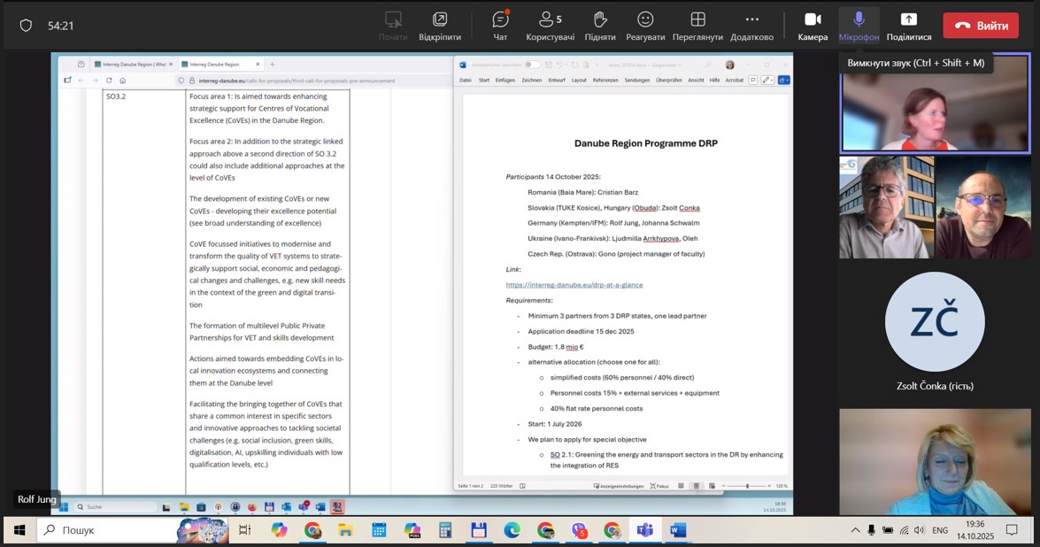
Task: Expand the More options (Додатково) menu
Action: click(751, 26)
